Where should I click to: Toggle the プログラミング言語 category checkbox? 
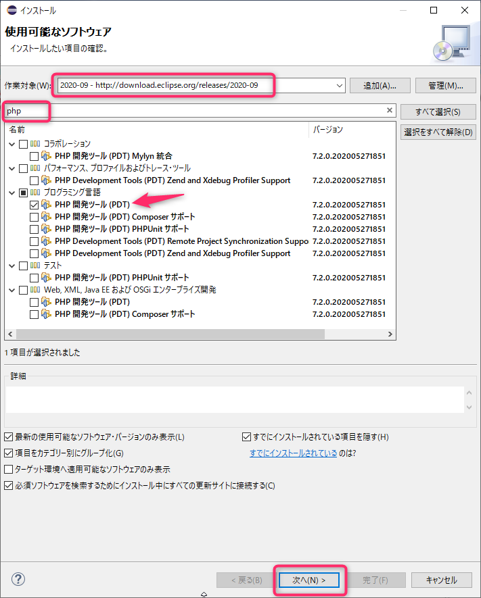23,193
